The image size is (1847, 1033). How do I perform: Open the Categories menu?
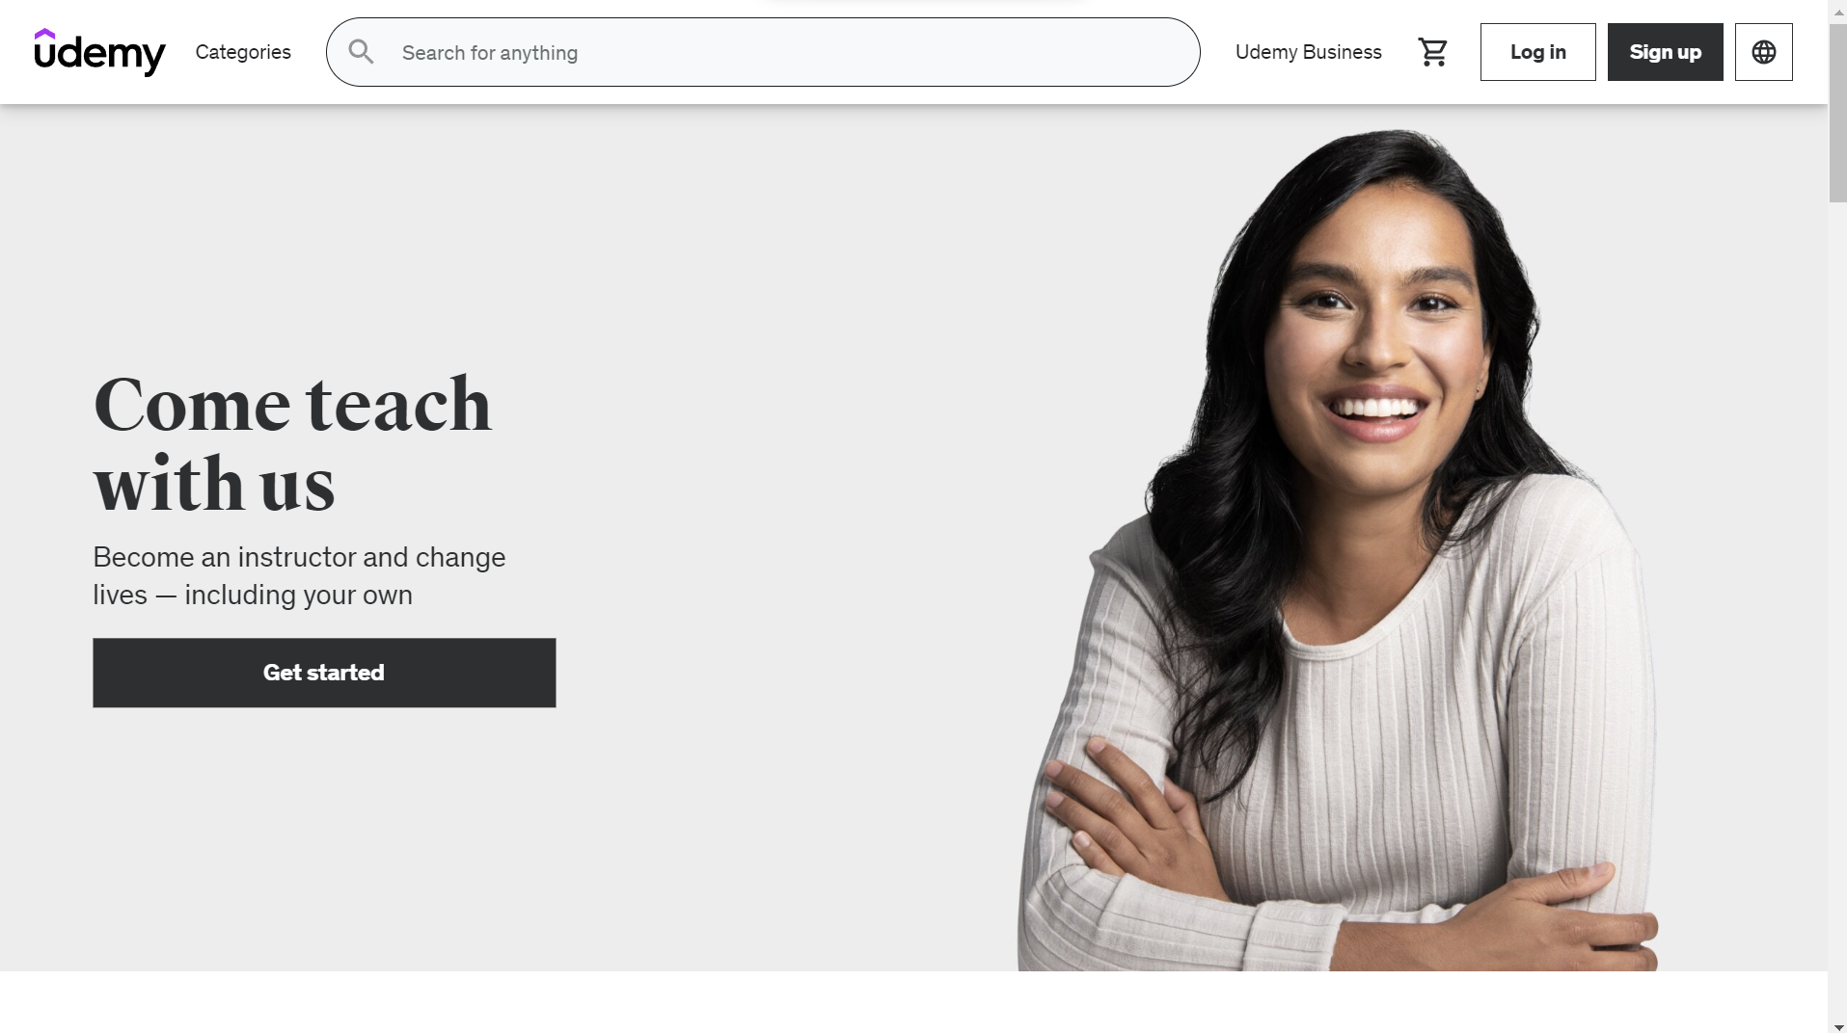tap(243, 52)
